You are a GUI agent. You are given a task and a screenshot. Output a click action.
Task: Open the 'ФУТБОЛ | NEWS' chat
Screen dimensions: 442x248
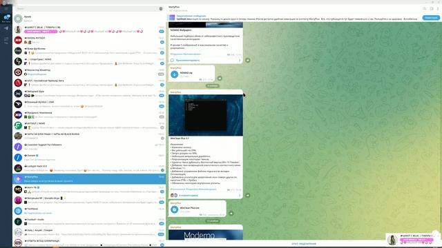(x=89, y=125)
